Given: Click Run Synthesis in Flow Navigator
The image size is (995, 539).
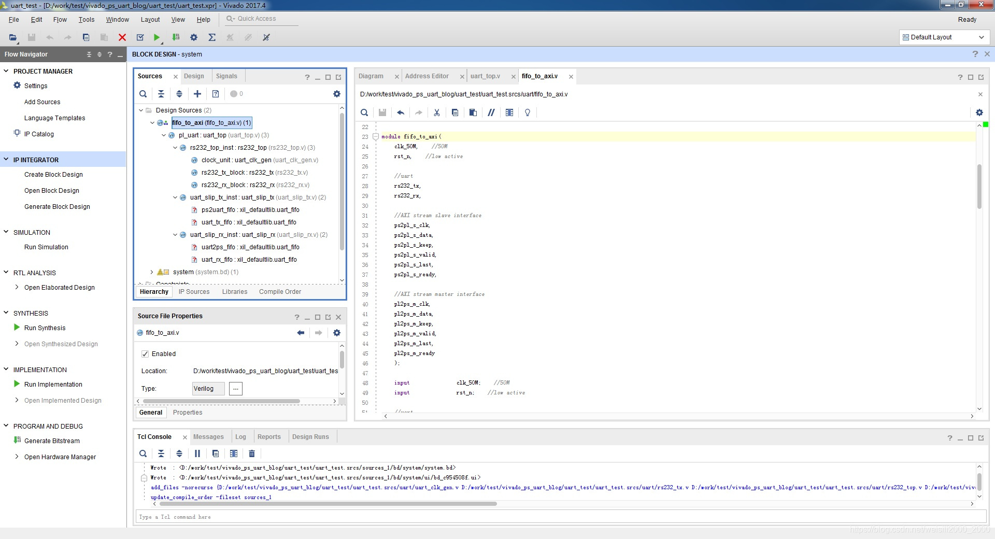Looking at the screenshot, I should click(x=45, y=328).
